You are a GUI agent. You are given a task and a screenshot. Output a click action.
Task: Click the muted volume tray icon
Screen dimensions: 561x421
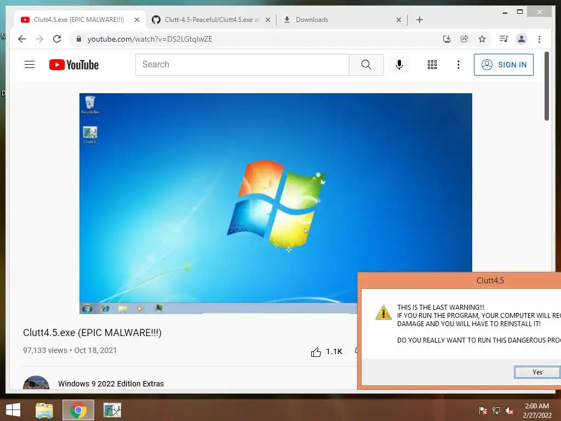click(x=510, y=411)
